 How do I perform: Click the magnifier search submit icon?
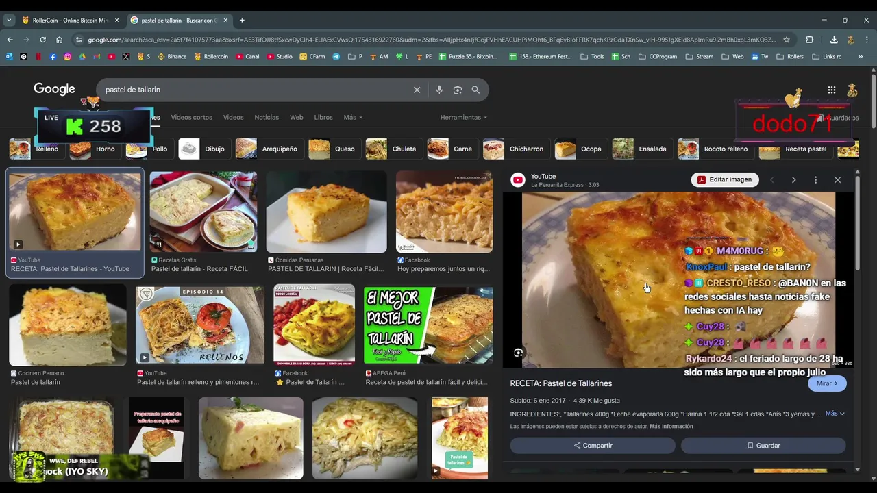(x=475, y=90)
